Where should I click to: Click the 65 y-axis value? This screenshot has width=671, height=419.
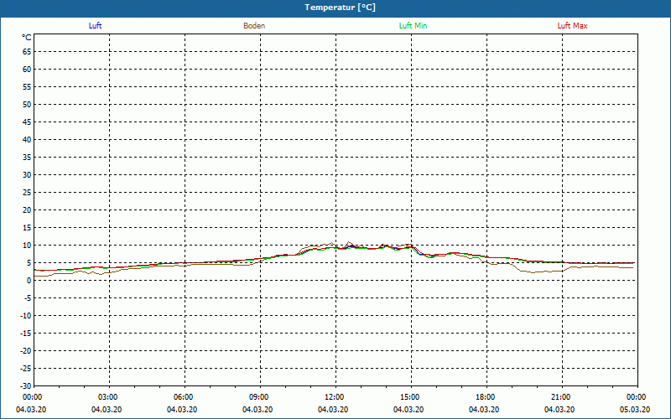(27, 52)
